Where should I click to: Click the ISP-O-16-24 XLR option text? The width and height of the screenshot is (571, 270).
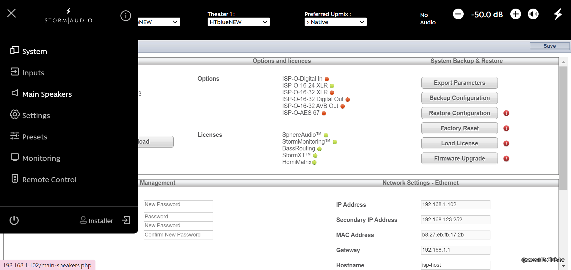(x=305, y=85)
